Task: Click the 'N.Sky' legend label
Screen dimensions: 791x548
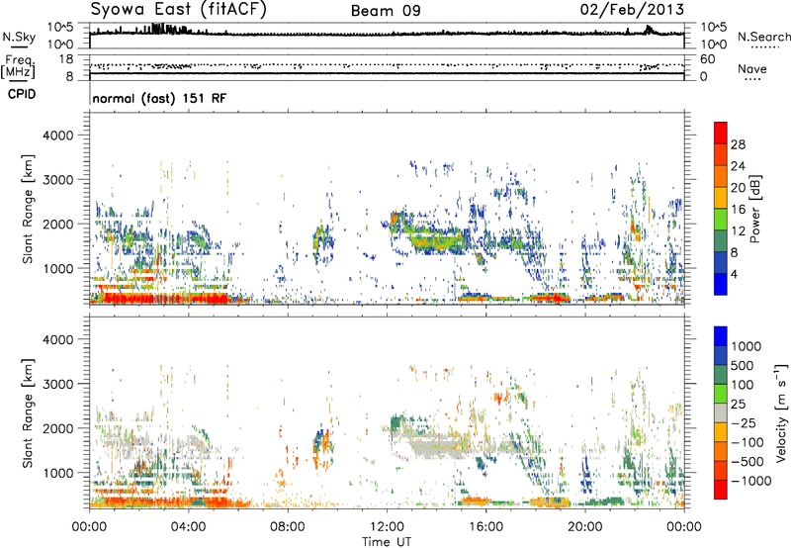Action: [19, 37]
